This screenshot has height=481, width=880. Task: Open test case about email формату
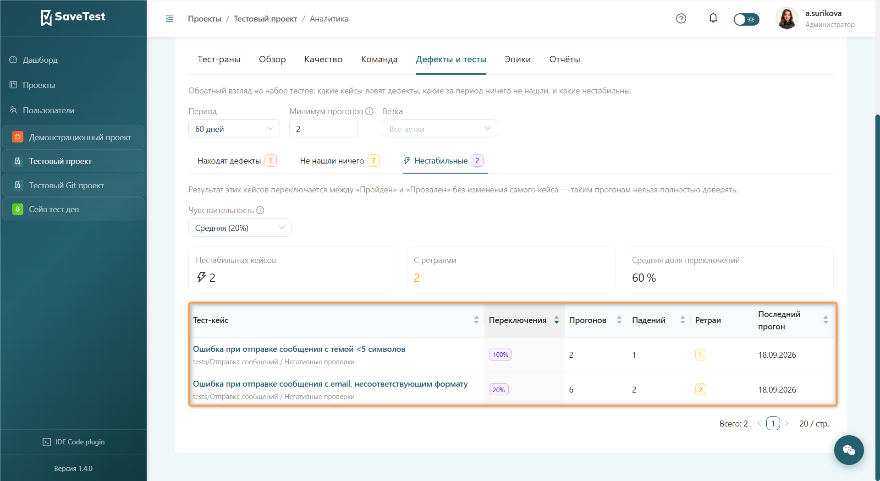point(330,384)
